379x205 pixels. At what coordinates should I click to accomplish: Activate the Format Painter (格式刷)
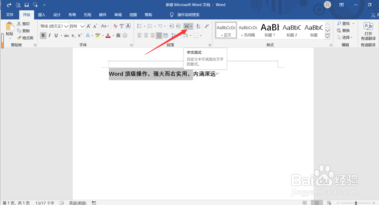(25, 38)
